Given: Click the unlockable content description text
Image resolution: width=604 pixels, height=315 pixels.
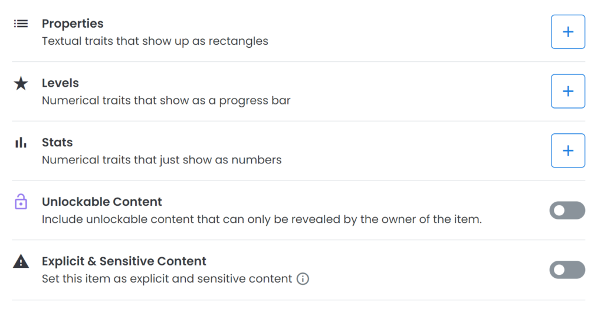Looking at the screenshot, I should click(x=262, y=219).
